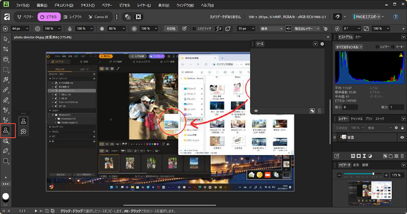Open the 80 % hardness dropdown
407x214 pixels.
pyautogui.click(x=117, y=28)
